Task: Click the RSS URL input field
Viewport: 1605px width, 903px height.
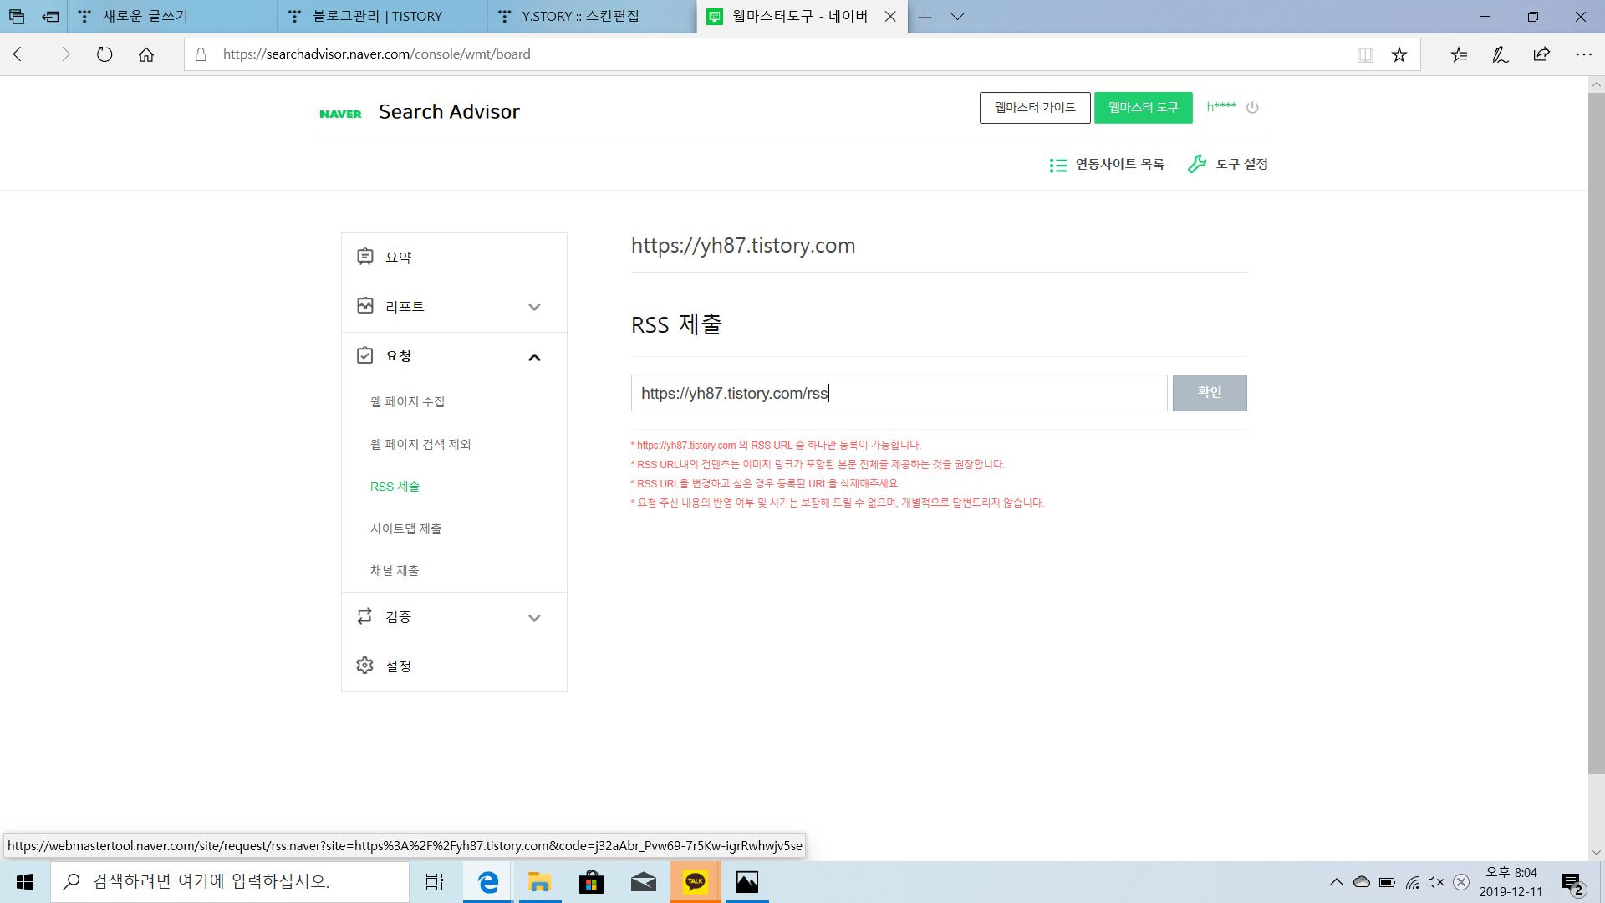Action: (899, 393)
